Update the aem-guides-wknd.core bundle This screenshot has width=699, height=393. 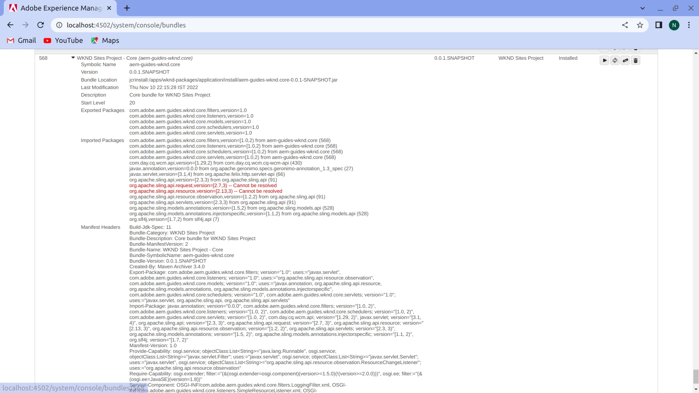(625, 60)
